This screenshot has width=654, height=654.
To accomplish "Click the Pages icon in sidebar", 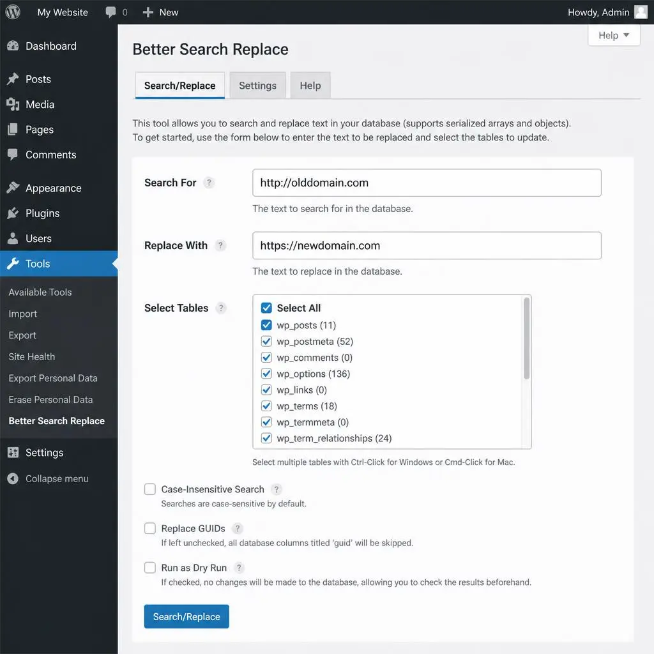I will click(13, 129).
